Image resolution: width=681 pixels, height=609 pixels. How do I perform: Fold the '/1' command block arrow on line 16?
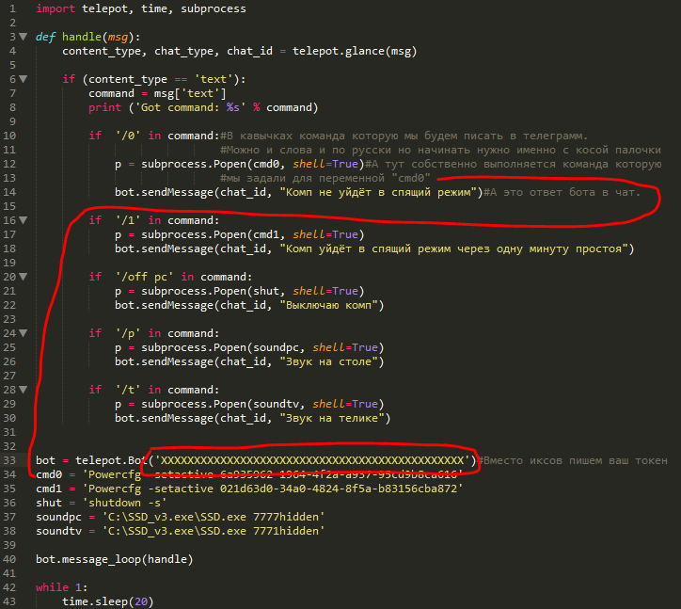tap(23, 220)
